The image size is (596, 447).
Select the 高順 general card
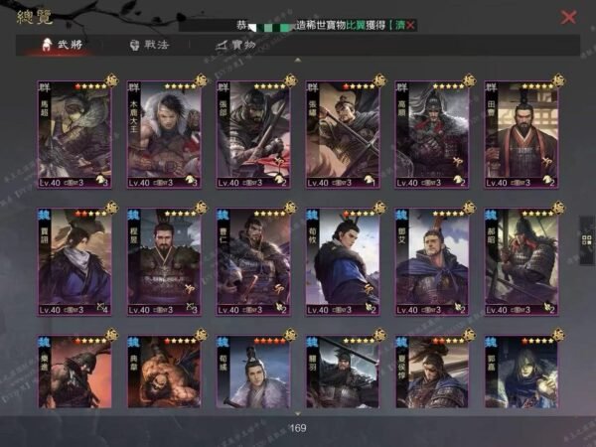point(432,134)
